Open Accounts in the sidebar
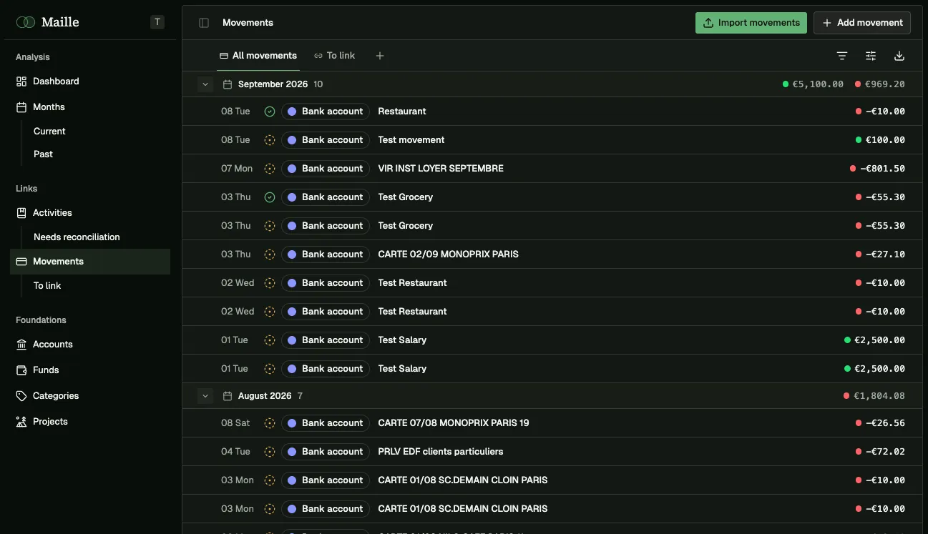 tap(90, 345)
